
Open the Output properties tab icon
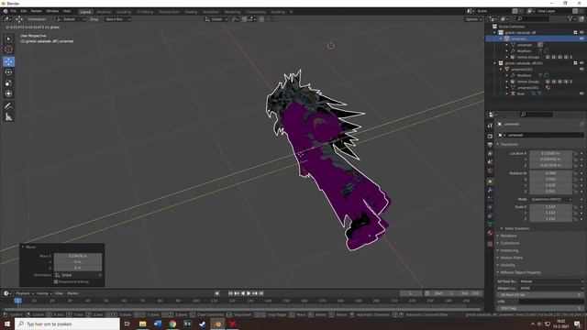[x=490, y=145]
